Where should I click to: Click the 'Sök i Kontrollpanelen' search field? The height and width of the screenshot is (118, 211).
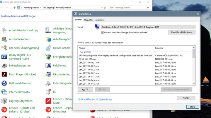[128, 8]
